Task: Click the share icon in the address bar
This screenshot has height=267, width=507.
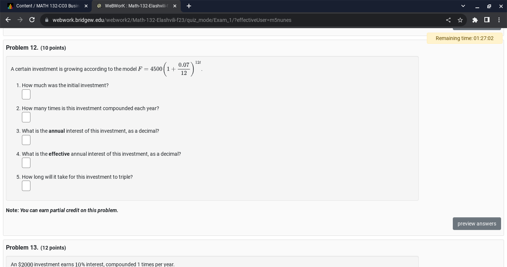Action: [x=448, y=20]
